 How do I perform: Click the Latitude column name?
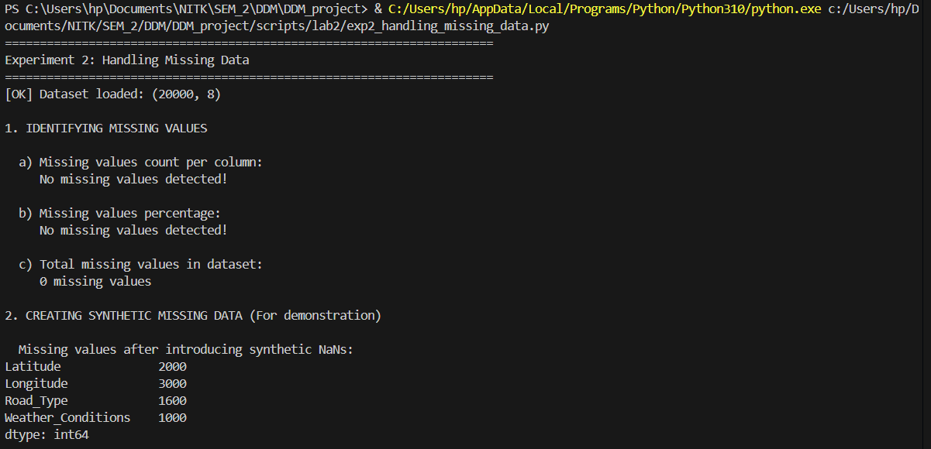click(x=33, y=367)
